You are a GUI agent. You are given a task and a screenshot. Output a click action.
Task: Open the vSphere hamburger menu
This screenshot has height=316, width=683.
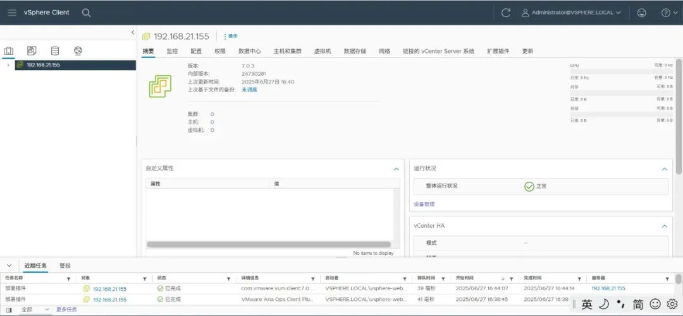(12, 13)
